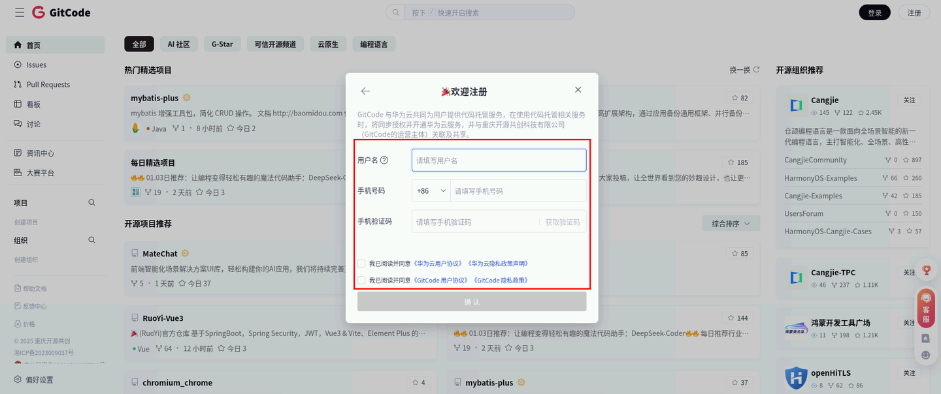Check agreement to GitCode 用户协议

[361, 280]
